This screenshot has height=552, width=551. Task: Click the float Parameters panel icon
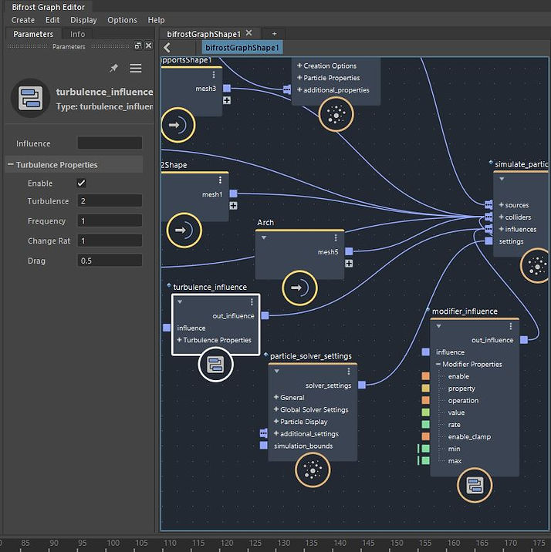pyautogui.click(x=137, y=45)
